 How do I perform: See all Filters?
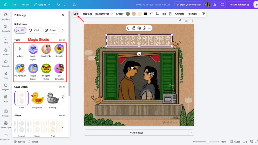tap(62, 115)
